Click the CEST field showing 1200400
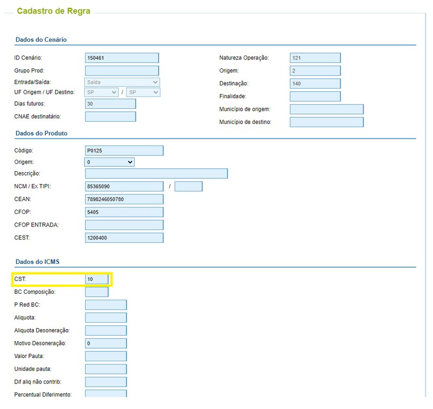The image size is (433, 409). 124,238
